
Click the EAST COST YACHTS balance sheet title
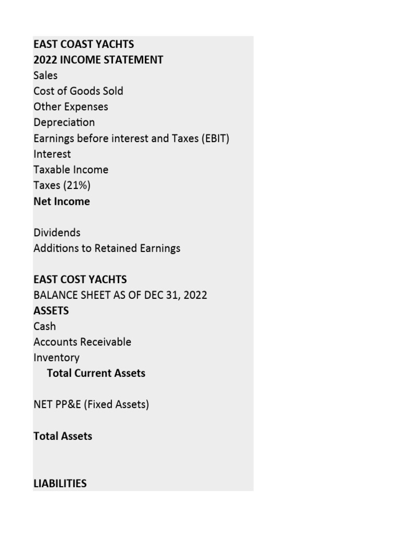click(x=80, y=280)
